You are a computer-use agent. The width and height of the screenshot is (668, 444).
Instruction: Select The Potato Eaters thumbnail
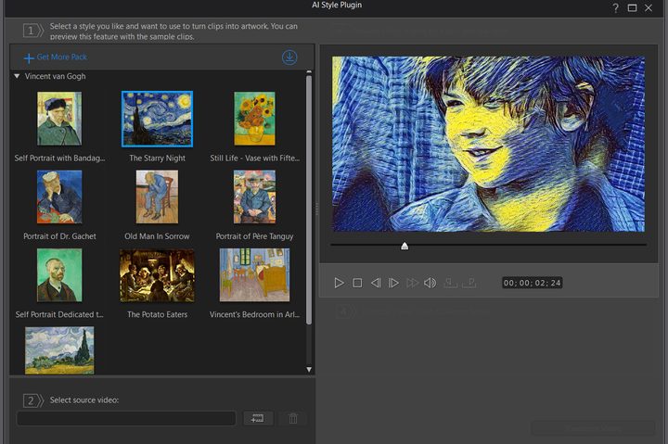[x=157, y=276]
